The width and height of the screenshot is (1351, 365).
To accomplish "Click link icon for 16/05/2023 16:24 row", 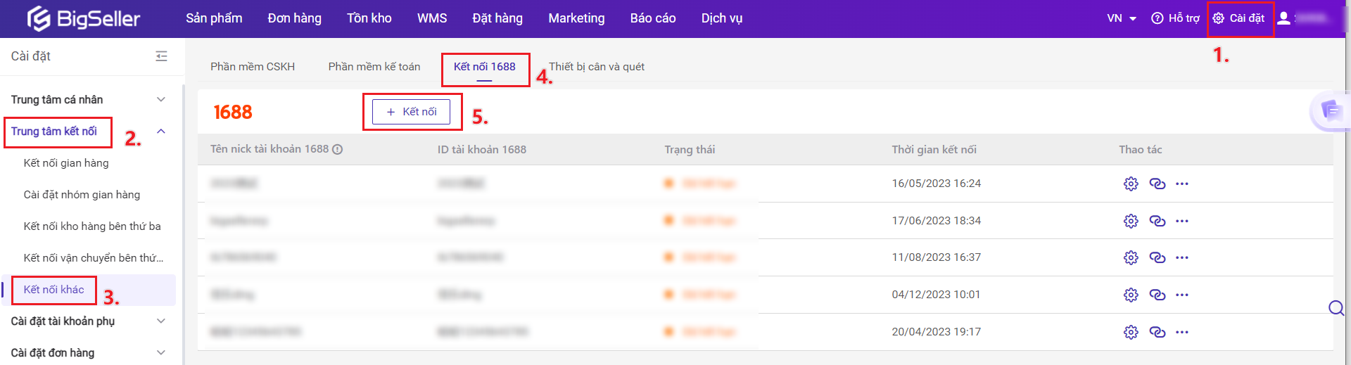I will pyautogui.click(x=1157, y=184).
